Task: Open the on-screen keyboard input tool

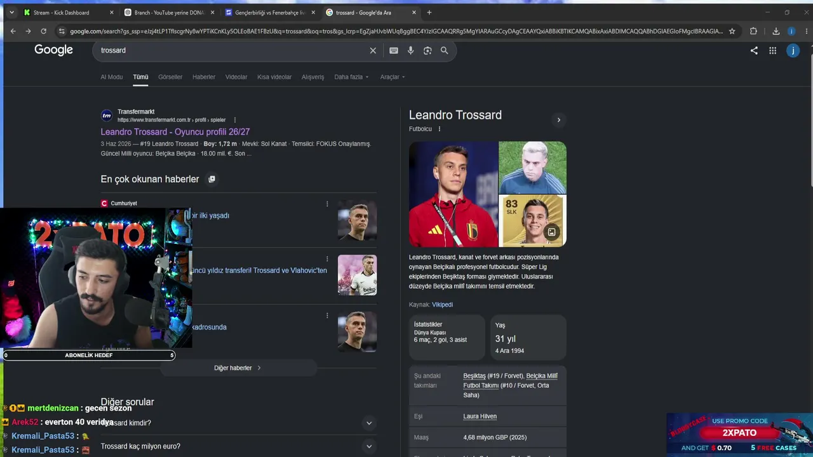Action: point(394,51)
